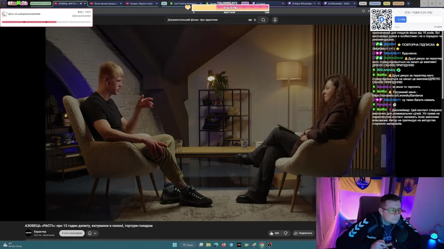The width and height of the screenshot is (444, 249).
Task: Open Google Chrome on the taskbar
Action: 262,245
